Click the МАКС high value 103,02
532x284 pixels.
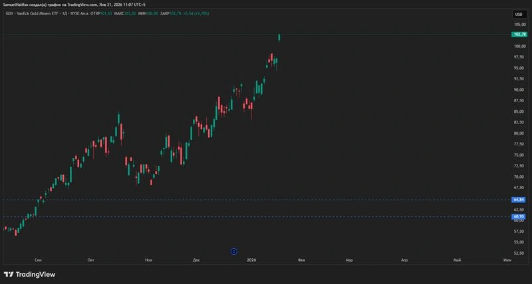click(130, 13)
